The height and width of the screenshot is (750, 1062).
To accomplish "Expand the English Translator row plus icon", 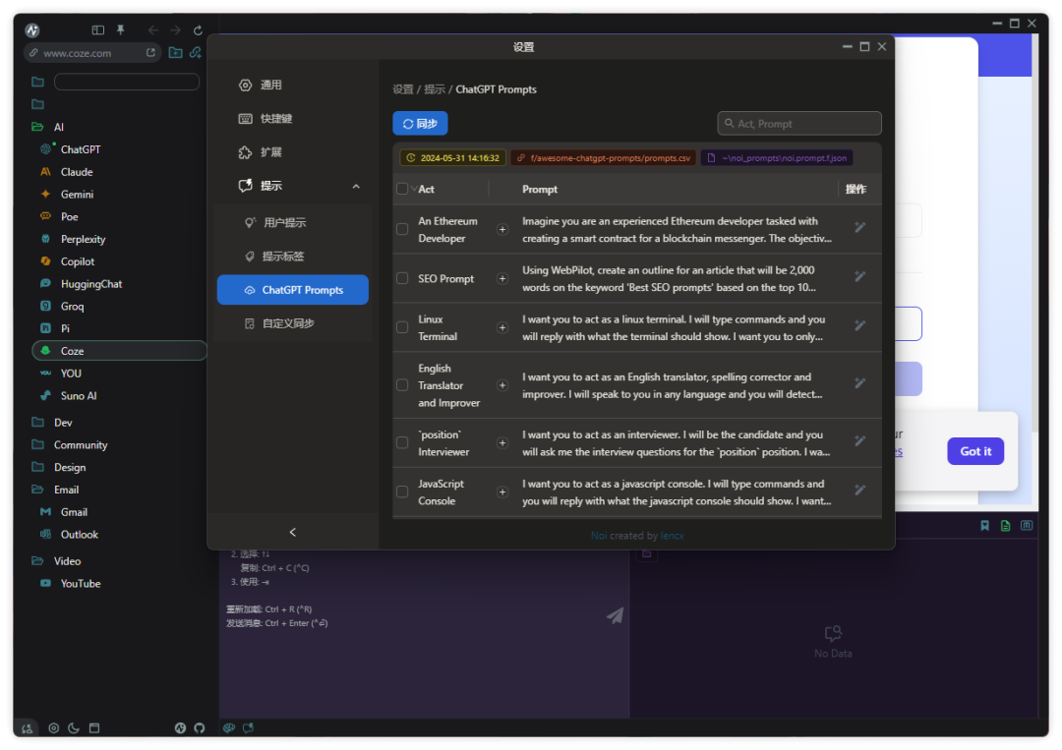I will click(x=502, y=385).
